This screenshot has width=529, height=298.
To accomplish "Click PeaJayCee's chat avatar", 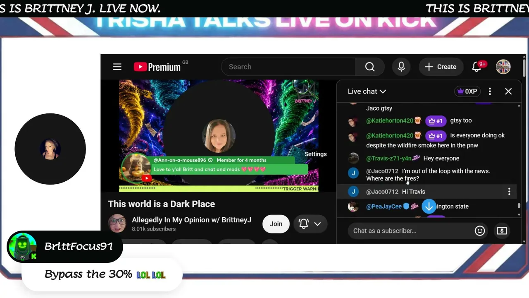I will click(353, 206).
